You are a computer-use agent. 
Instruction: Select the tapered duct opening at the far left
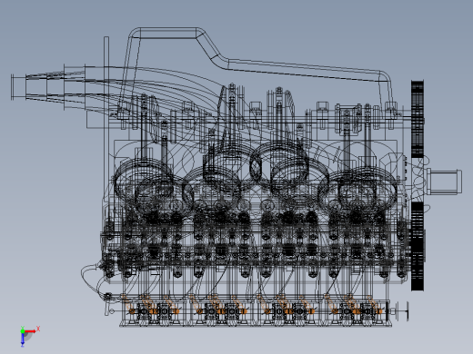click(19, 87)
